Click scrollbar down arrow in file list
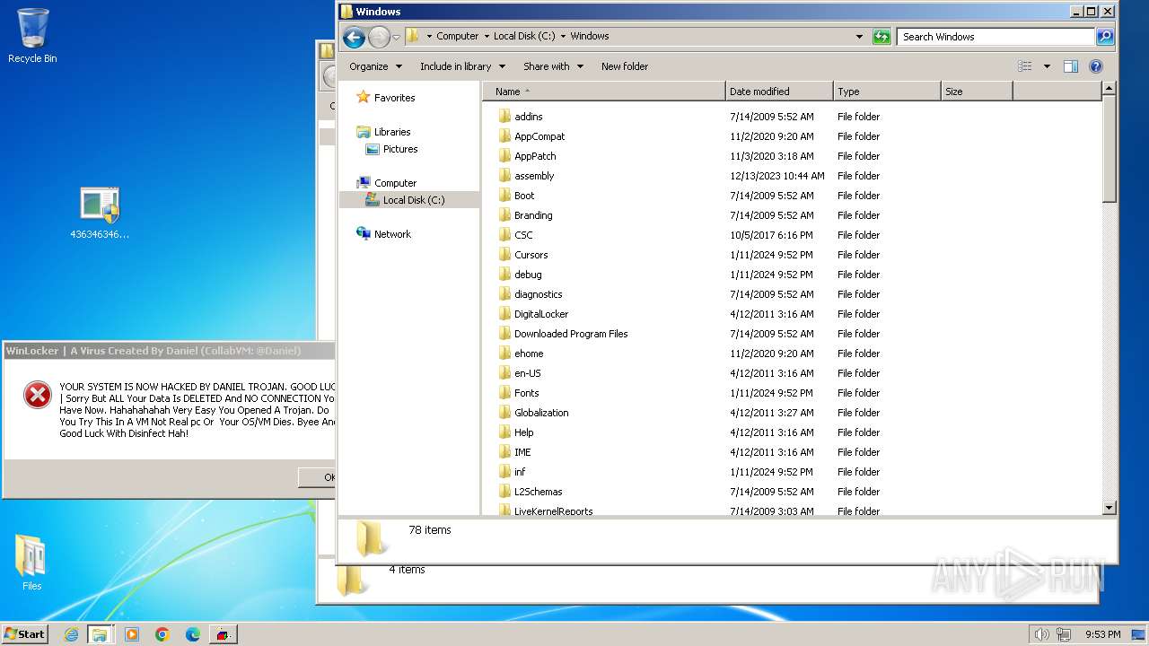 tap(1109, 508)
